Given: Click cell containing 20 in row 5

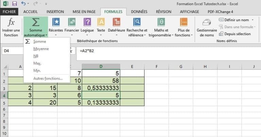Looking at the screenshot, I should point(45,102).
